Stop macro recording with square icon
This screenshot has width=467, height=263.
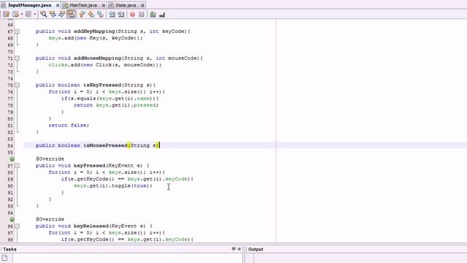click(x=142, y=14)
